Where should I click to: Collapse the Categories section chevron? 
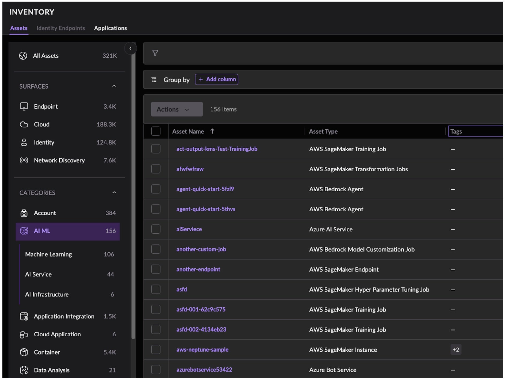pos(114,193)
